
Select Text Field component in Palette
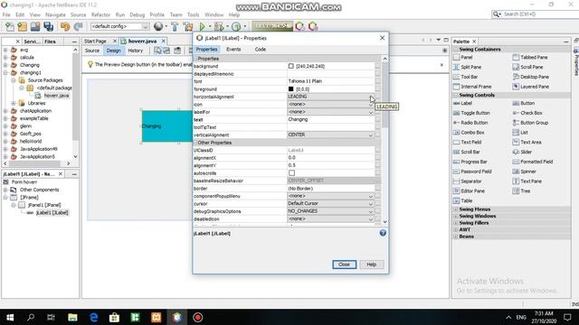(x=467, y=143)
